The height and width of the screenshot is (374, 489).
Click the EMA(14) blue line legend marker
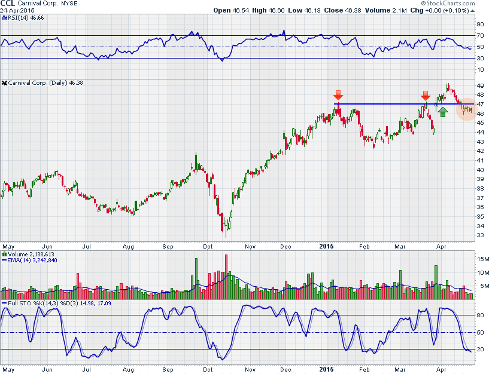(x=4, y=260)
